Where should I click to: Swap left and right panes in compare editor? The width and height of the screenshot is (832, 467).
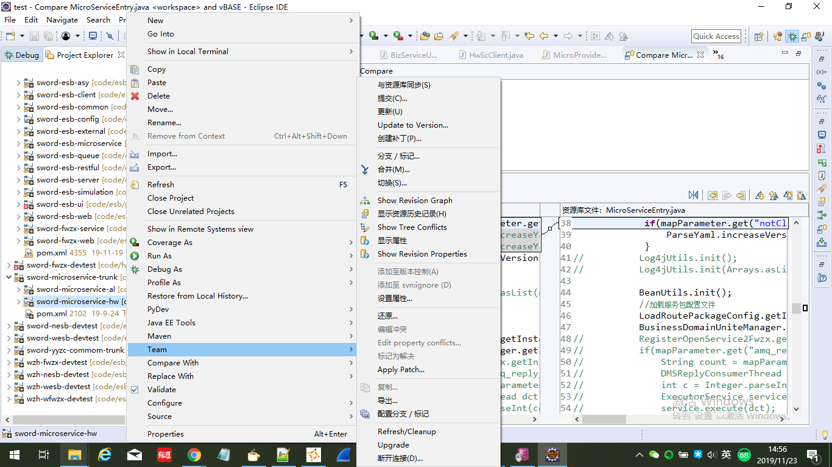tap(694, 195)
